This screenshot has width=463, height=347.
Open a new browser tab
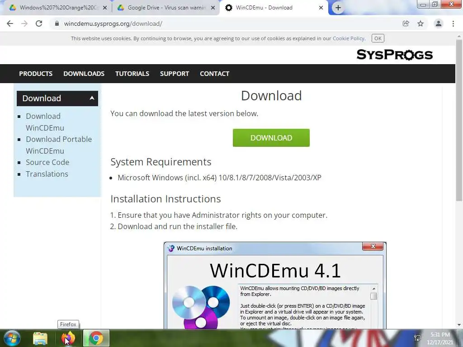[x=338, y=8]
